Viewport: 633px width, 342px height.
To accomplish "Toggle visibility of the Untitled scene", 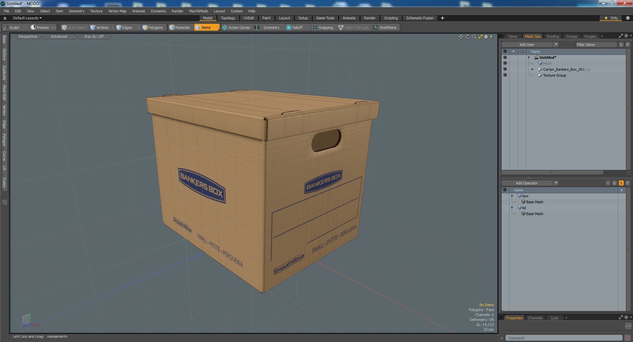I will 505,57.
